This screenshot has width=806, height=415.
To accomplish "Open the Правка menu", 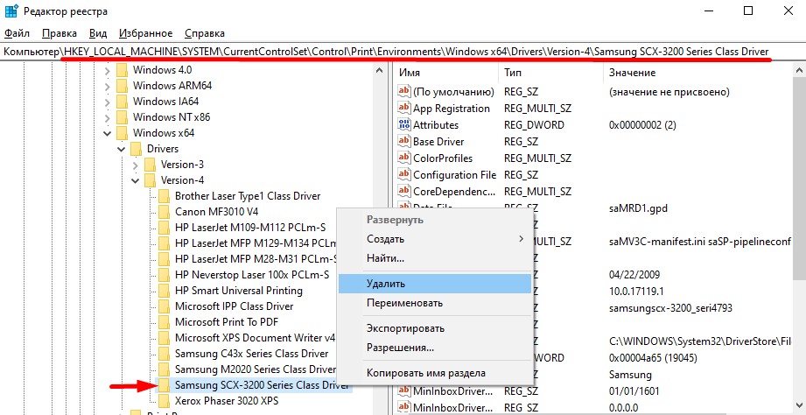I will (60, 33).
